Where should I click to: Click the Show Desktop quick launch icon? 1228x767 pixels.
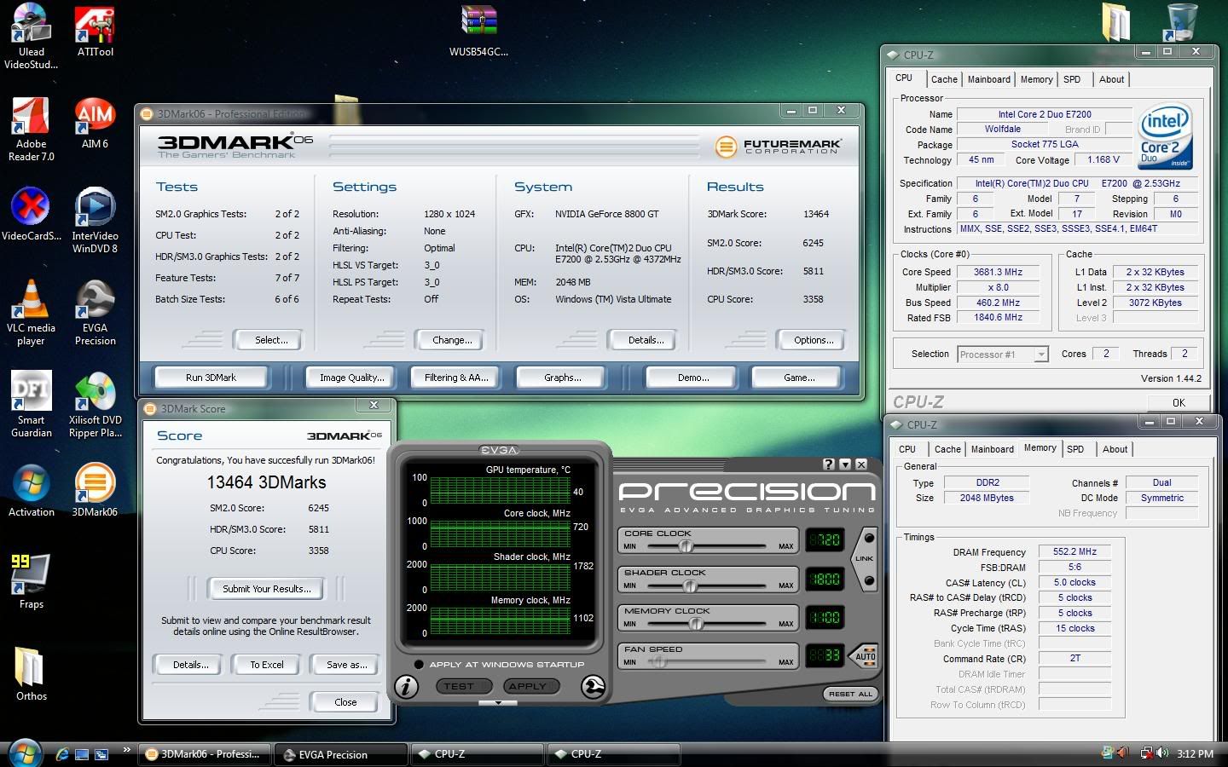coord(82,754)
